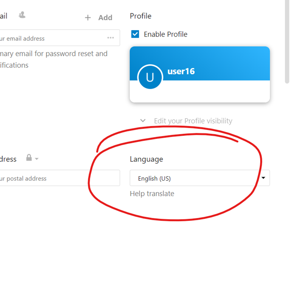The width and height of the screenshot is (290, 285).
Task: Select the English (US) language combo box
Action: pyautogui.click(x=195, y=178)
